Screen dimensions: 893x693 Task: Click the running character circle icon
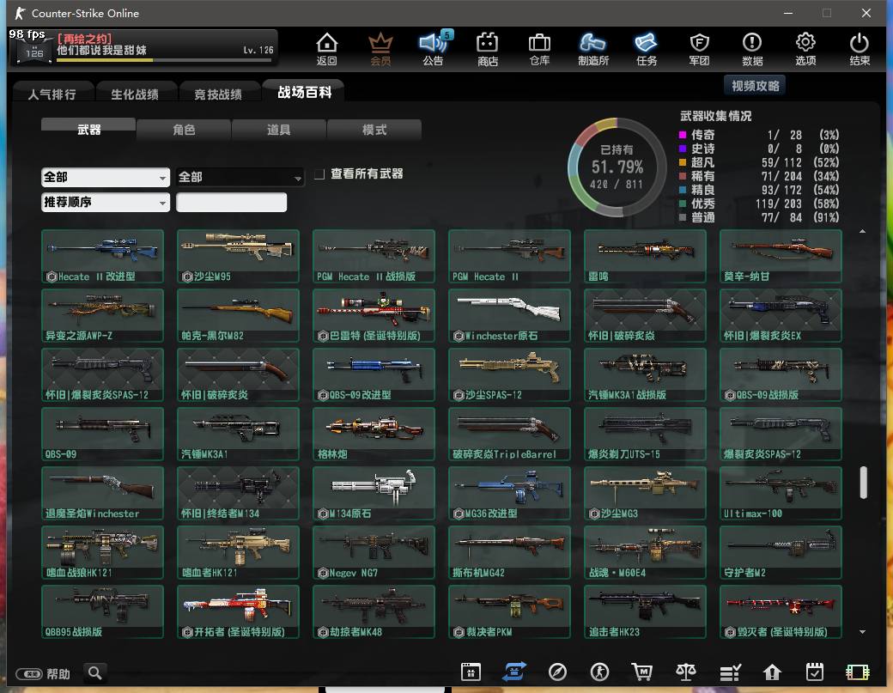pos(599,672)
